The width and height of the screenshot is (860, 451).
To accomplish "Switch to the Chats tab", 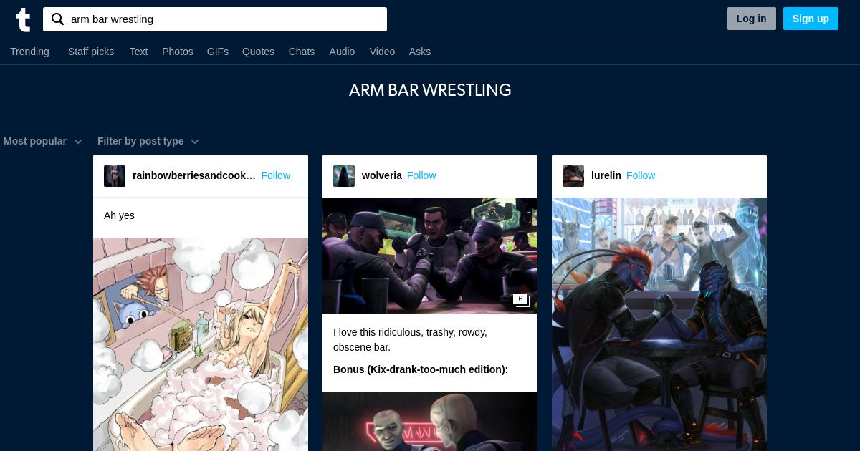I will (x=302, y=52).
